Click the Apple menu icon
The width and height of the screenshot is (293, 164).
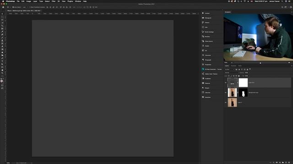(x=3, y=1)
